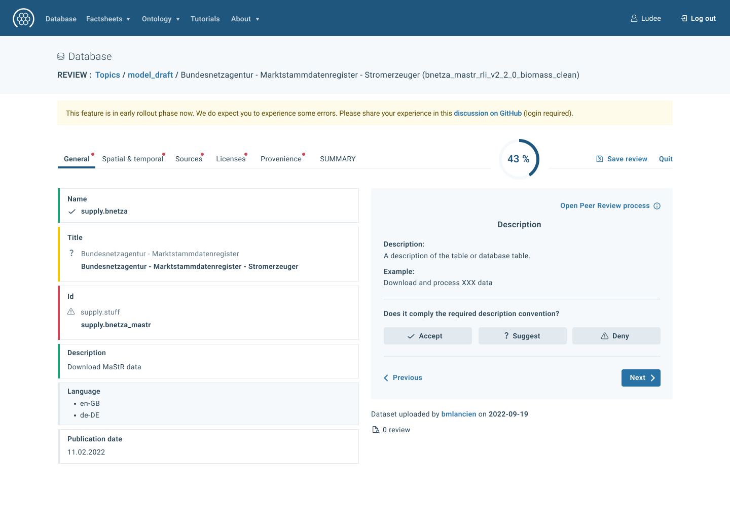The image size is (730, 521).
Task: Click the info icon beside Open Peer Review process
Action: pyautogui.click(x=658, y=205)
